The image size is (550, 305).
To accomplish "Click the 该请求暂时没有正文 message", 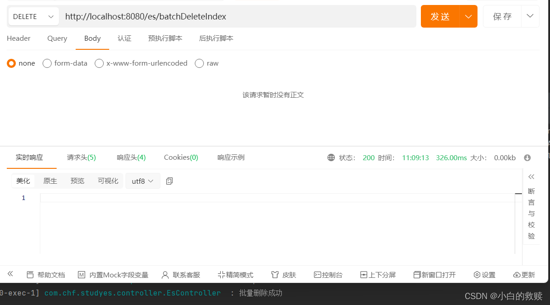I will [x=273, y=95].
